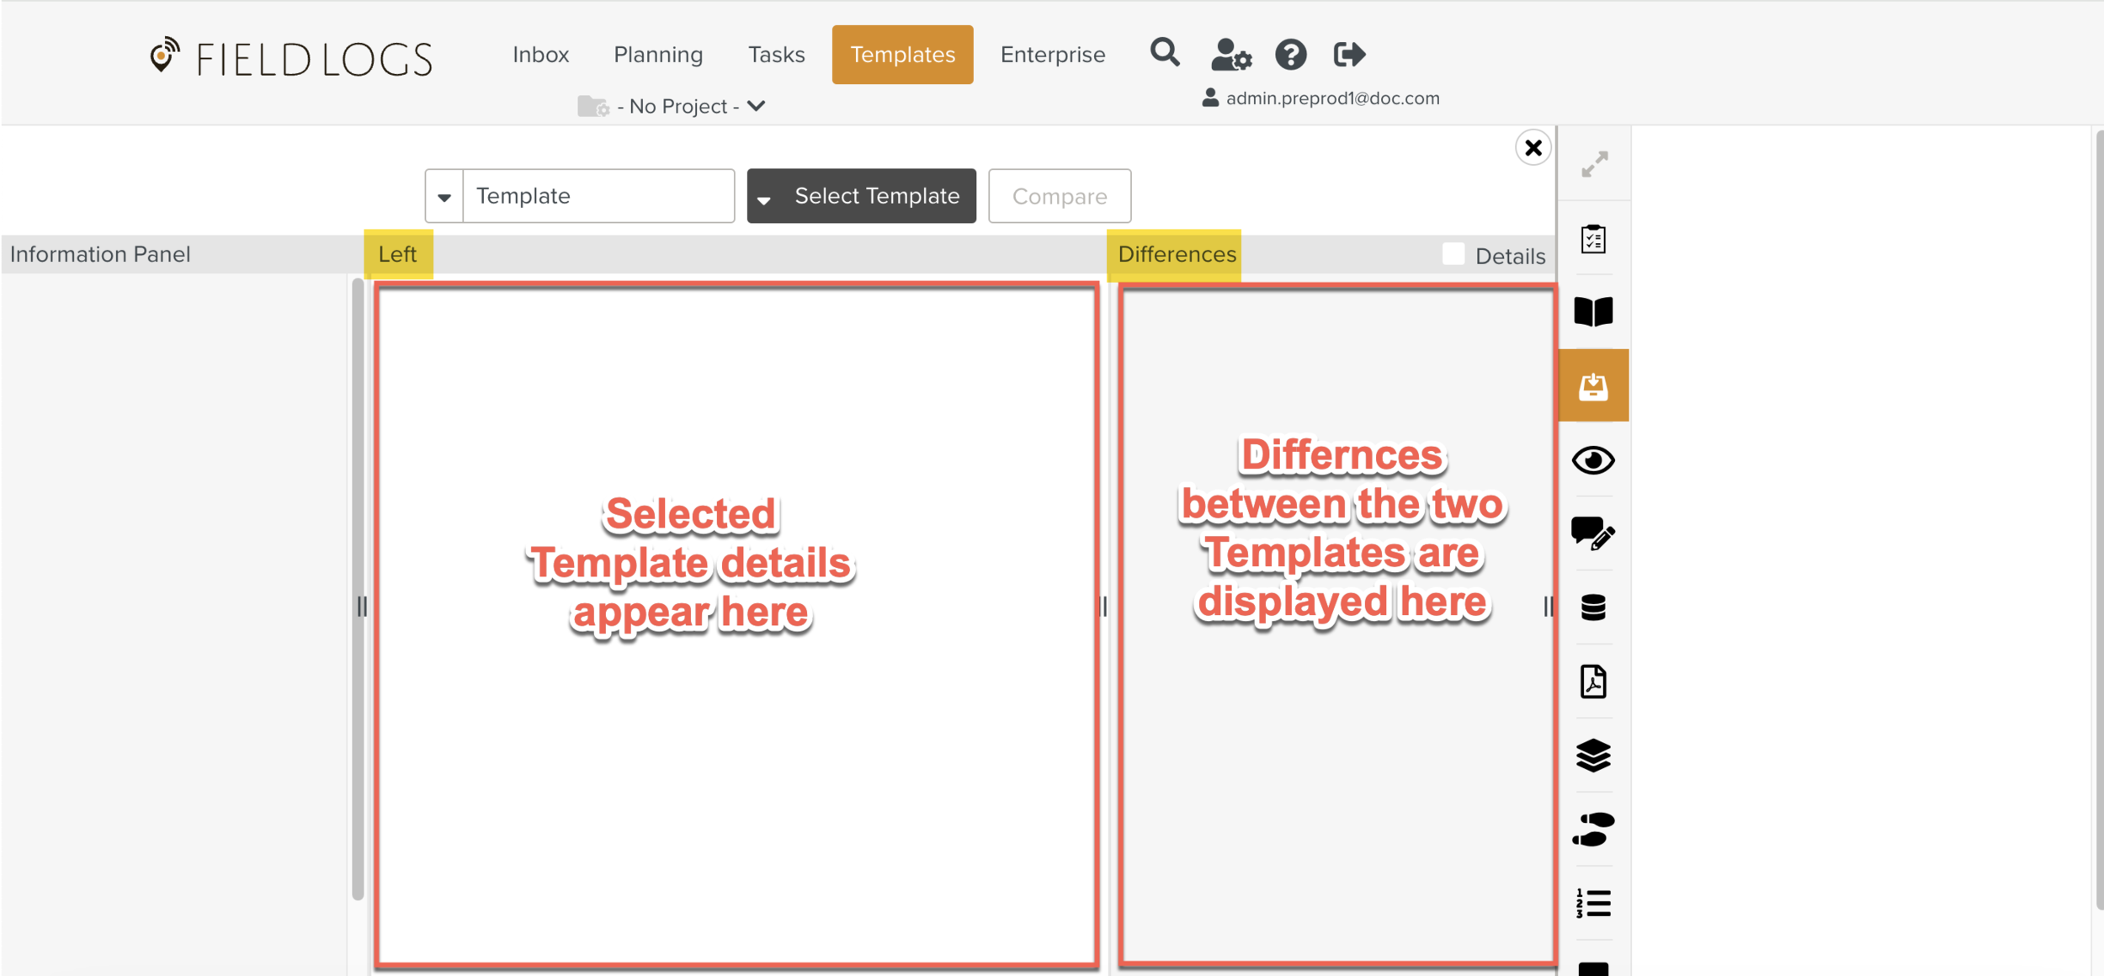Screen dimensions: 2104x976
Task: Open the checklist clipboard sidebar icon
Action: pyautogui.click(x=1593, y=239)
